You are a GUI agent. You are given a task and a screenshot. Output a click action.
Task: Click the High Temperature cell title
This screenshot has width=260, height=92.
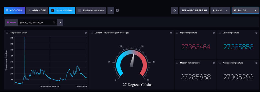[x=189, y=33]
